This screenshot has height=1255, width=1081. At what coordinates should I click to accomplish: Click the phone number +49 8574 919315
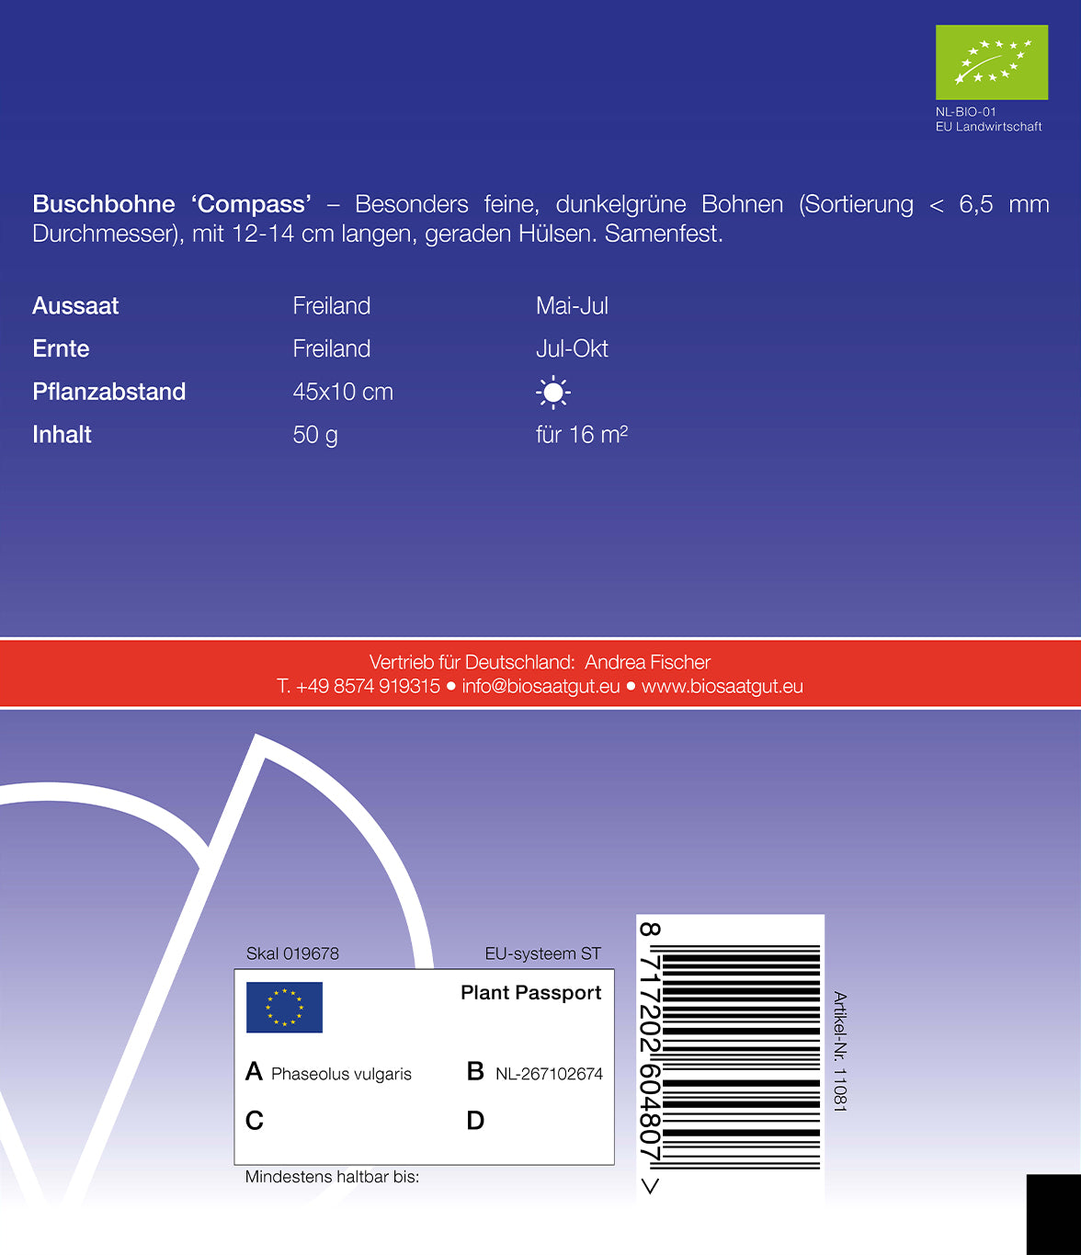pos(367,687)
